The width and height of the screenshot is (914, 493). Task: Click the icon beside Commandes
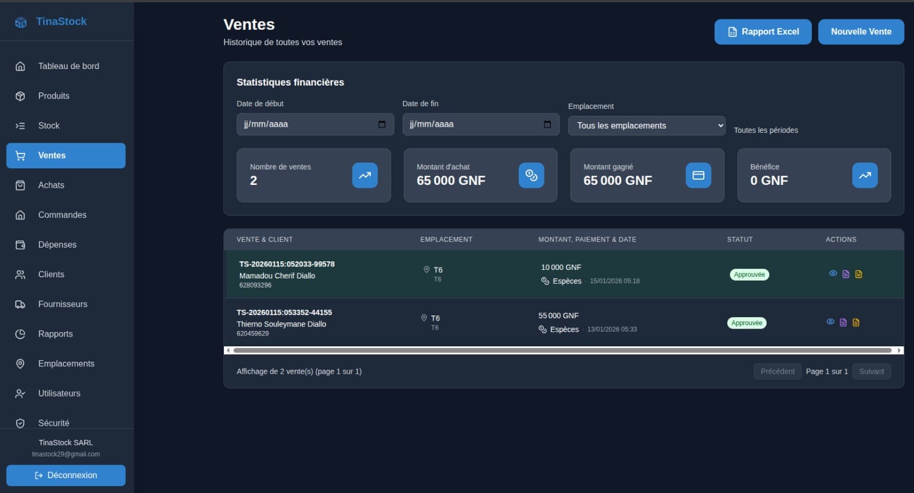coord(20,215)
